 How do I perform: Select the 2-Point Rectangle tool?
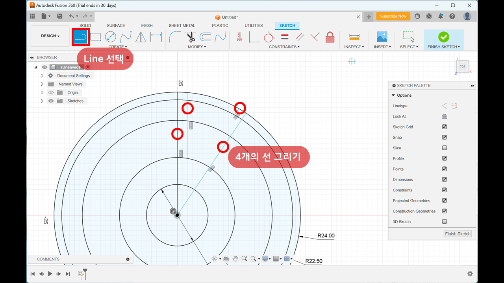click(95, 37)
